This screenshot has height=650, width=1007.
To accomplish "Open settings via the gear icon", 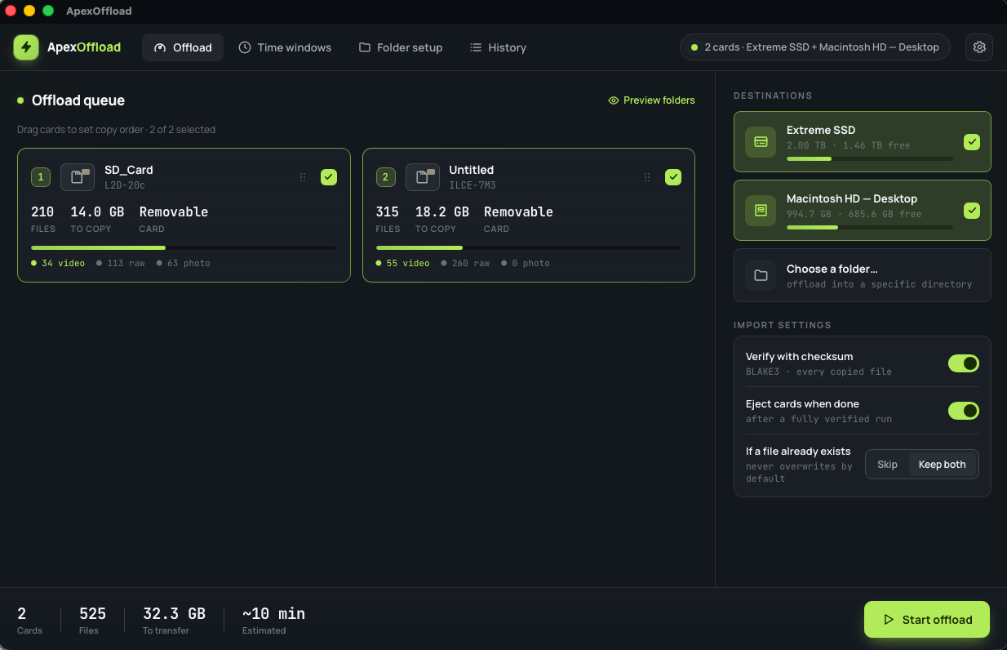I will click(x=979, y=47).
